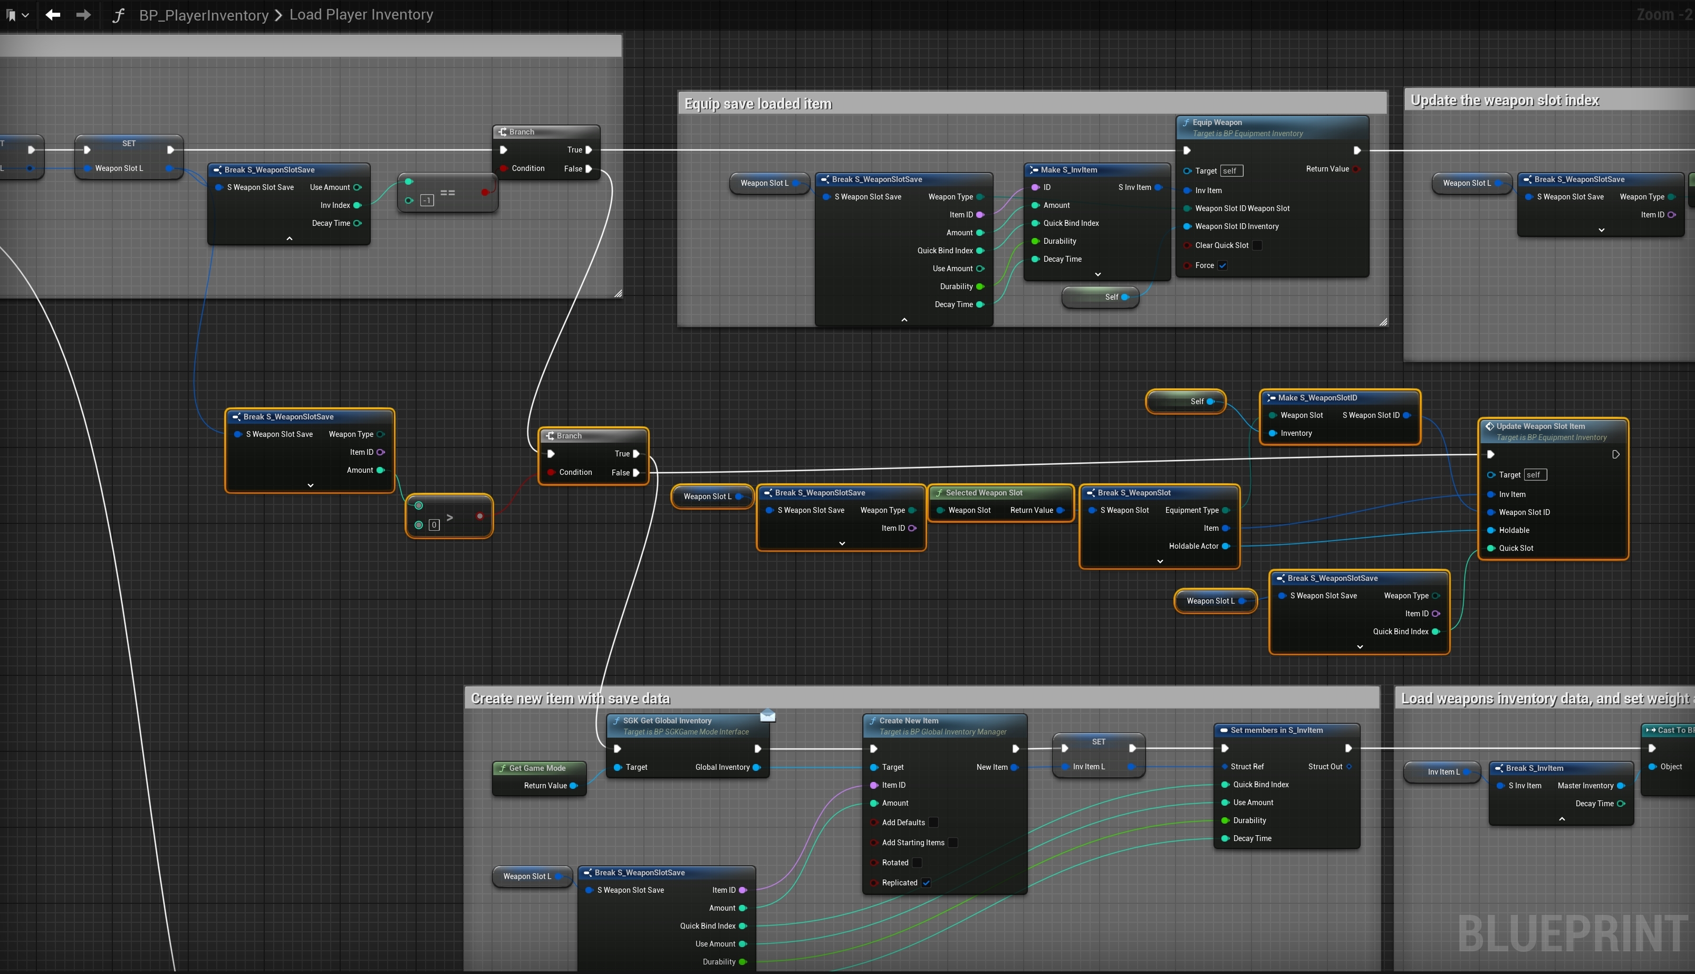Click the navigate forward arrow
The width and height of the screenshot is (1695, 974).
coord(83,15)
